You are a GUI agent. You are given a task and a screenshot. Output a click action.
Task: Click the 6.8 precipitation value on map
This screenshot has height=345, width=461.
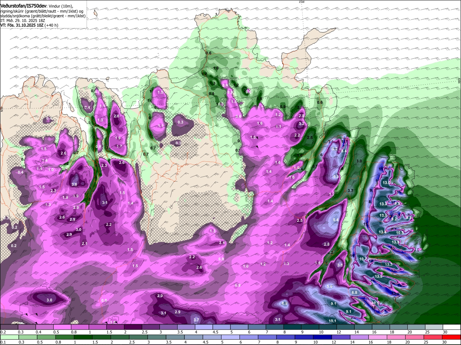[x=354, y=293]
